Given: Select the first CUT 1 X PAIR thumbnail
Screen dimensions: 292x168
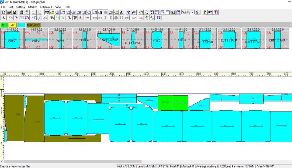Looking at the screenshot, I should pos(109,39).
